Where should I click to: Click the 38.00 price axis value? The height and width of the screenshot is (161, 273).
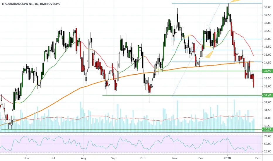point(267,7)
